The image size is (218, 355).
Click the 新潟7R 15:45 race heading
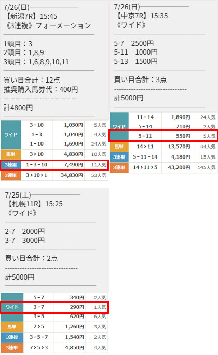click(x=31, y=16)
